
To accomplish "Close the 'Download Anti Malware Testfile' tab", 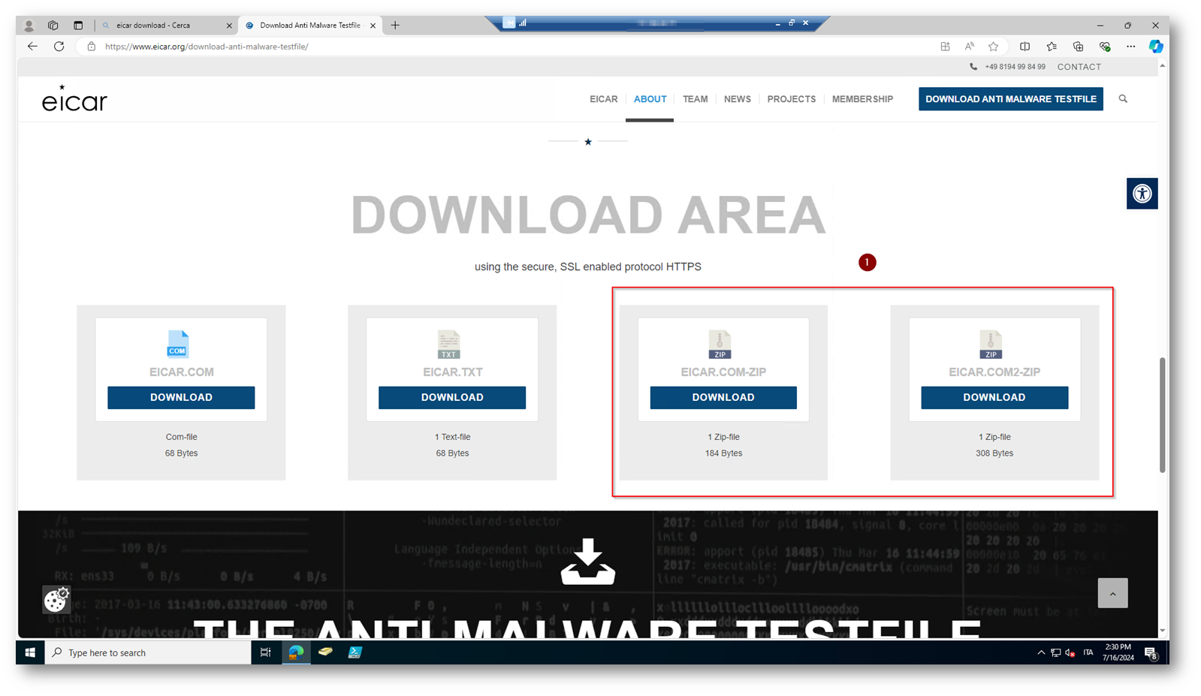I will 373,26.
